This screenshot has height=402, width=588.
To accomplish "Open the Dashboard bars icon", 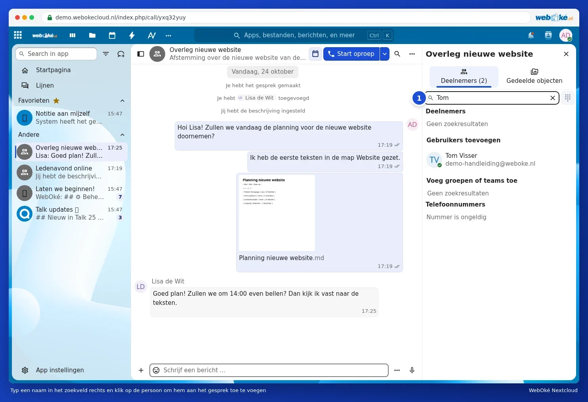I will (73, 35).
